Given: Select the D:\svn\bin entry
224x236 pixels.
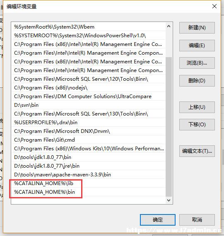Looking at the screenshot, I should click(x=88, y=105).
